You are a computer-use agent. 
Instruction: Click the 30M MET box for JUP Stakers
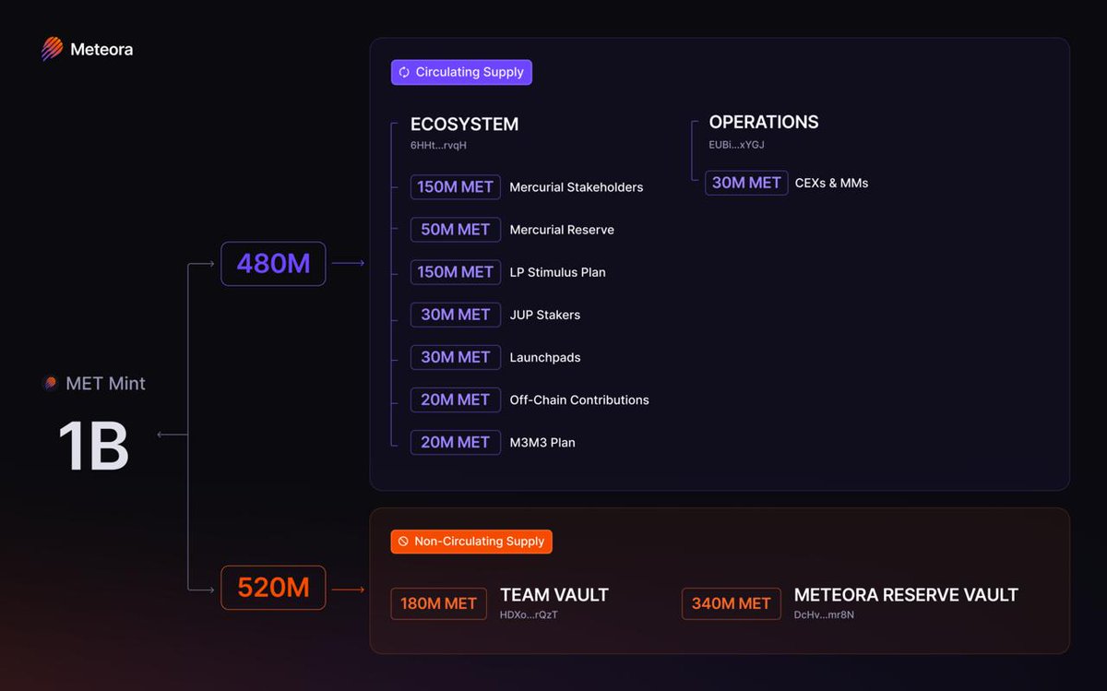(x=456, y=315)
